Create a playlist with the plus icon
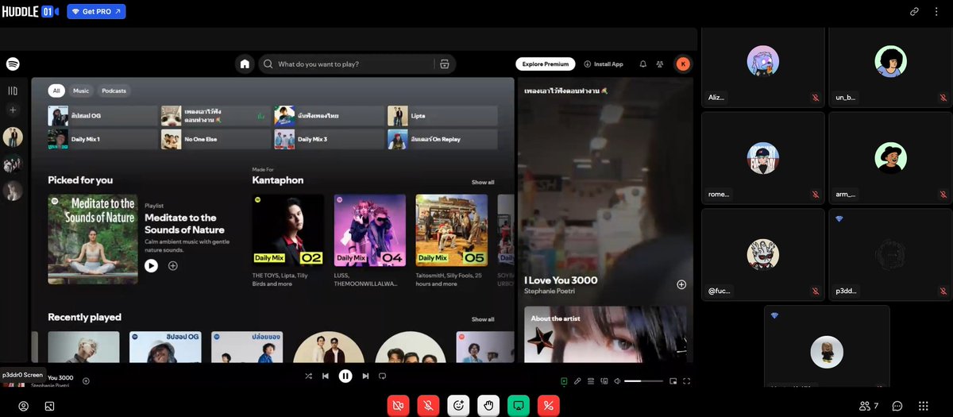This screenshot has width=953, height=417. 13,110
